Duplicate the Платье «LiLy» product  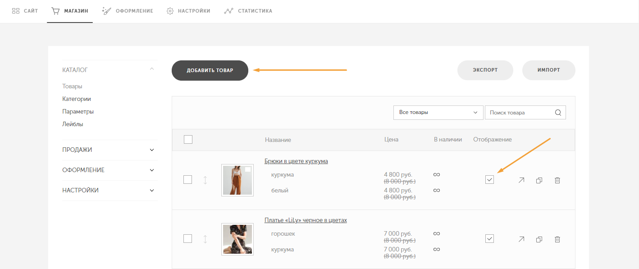pos(539,239)
